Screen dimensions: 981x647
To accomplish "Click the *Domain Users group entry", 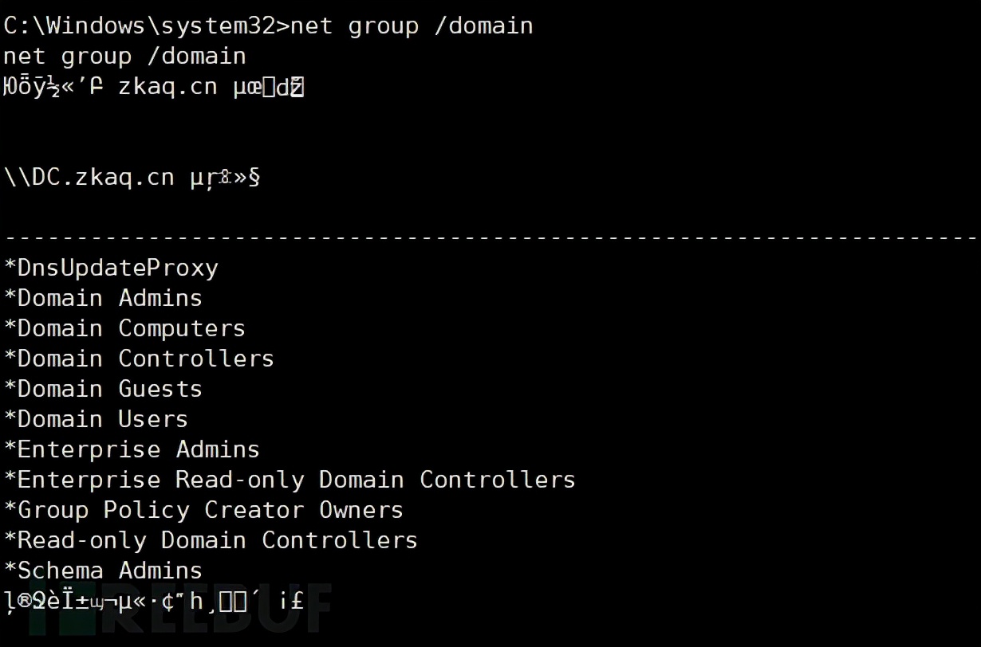I will pyautogui.click(x=97, y=419).
